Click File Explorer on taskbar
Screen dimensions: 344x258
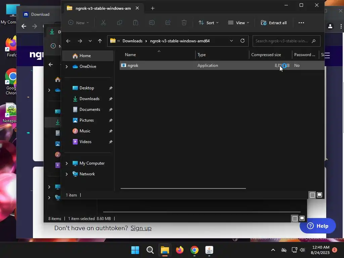(x=165, y=250)
